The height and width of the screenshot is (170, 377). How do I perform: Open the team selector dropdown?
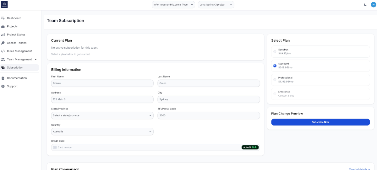pos(173,5)
